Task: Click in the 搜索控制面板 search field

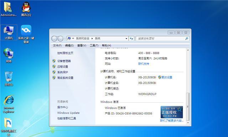Action: 161,39
